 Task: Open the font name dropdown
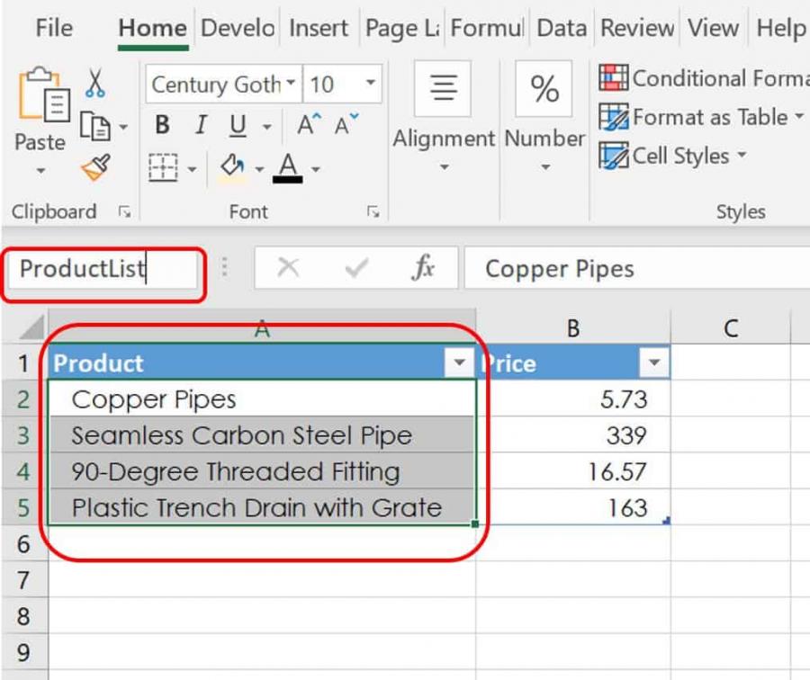click(x=288, y=85)
